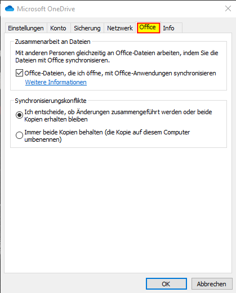Click the 'Zusammenarbeit an Dateien' group heading
Screen dimensions: 236x293
pyautogui.click(x=53, y=42)
